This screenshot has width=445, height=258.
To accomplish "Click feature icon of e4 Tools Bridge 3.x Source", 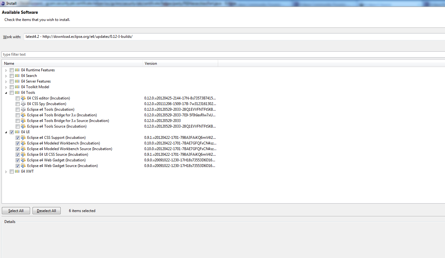I will coord(23,121).
